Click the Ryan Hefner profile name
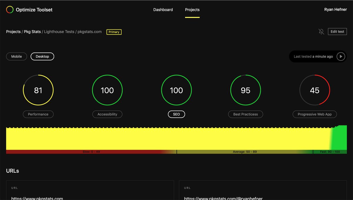 pyautogui.click(x=336, y=9)
